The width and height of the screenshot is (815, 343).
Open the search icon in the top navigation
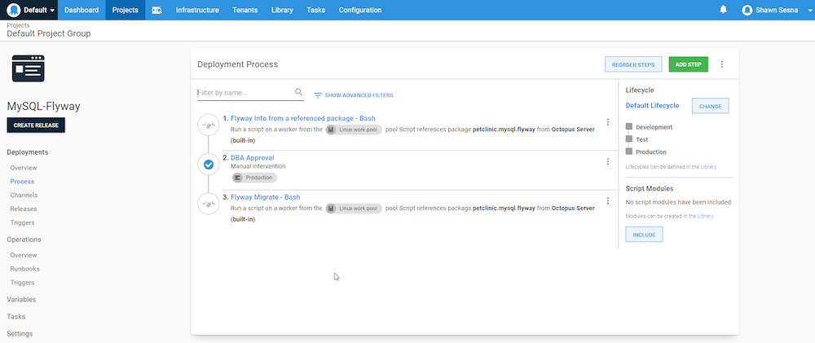pos(156,10)
